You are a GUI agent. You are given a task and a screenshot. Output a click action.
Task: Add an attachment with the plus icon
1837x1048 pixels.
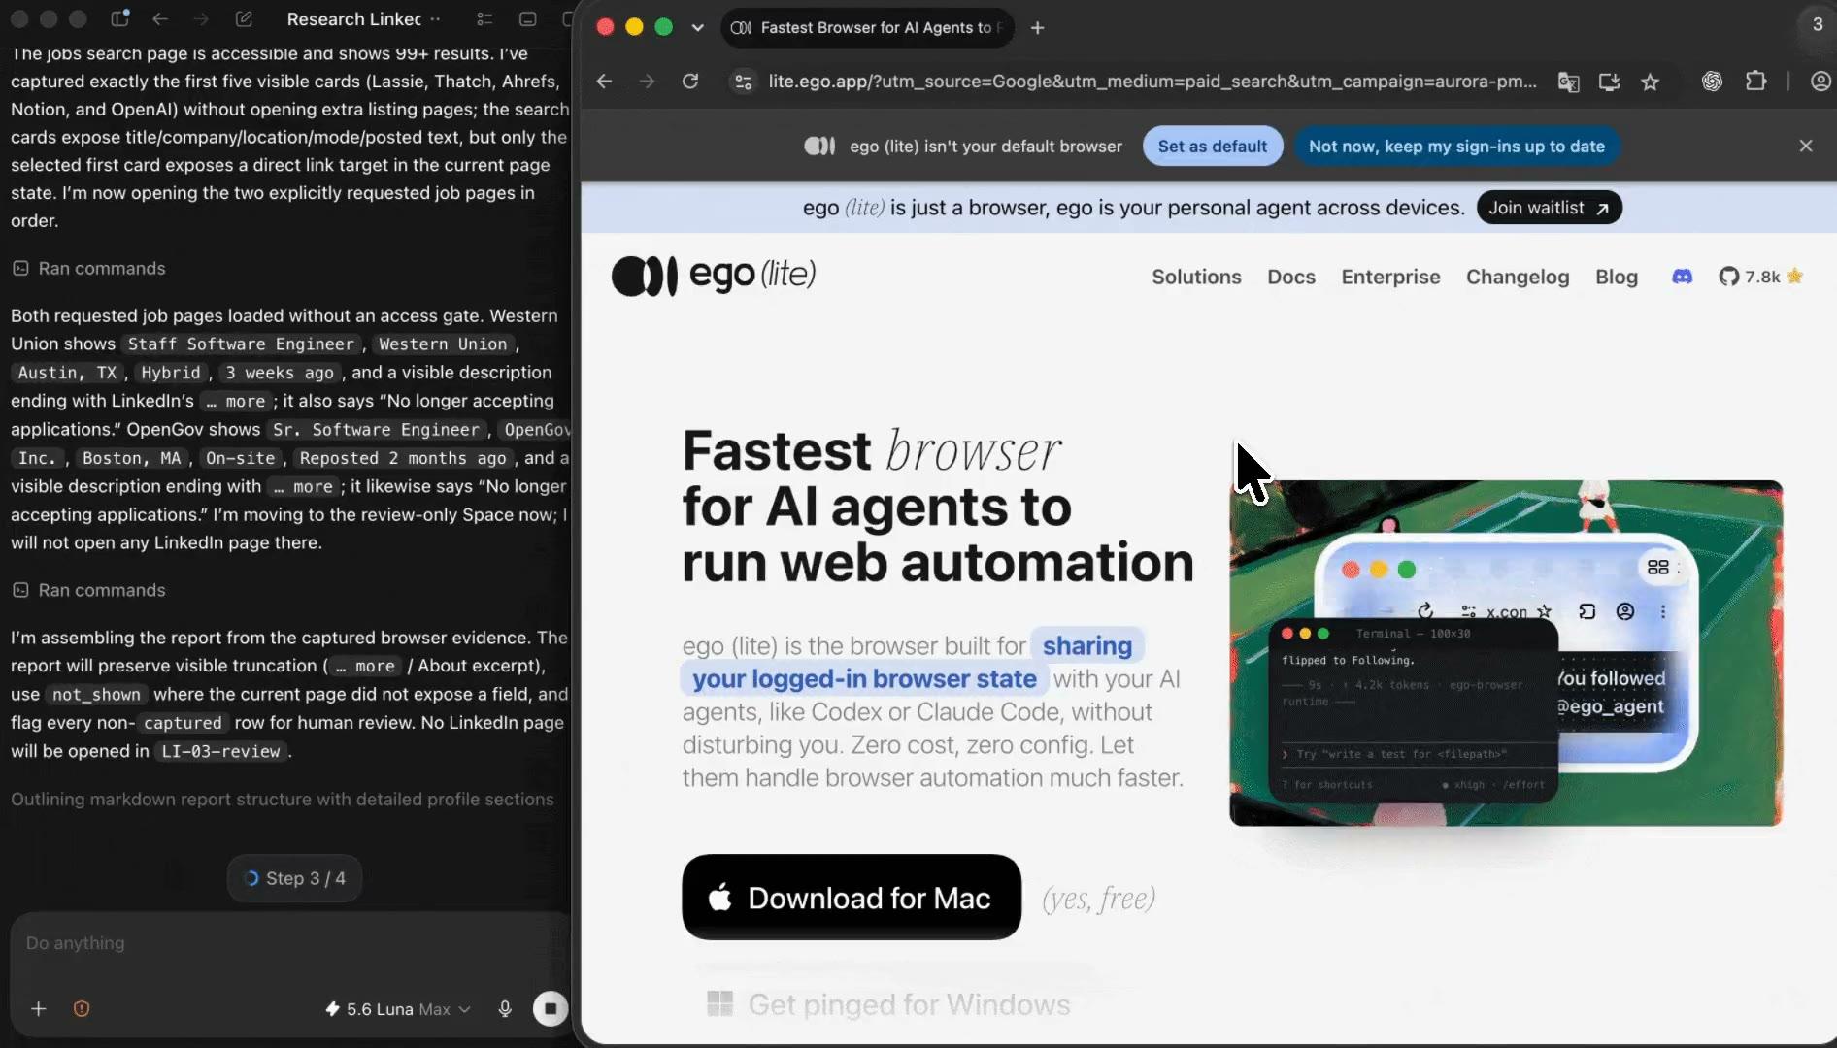(x=39, y=1009)
